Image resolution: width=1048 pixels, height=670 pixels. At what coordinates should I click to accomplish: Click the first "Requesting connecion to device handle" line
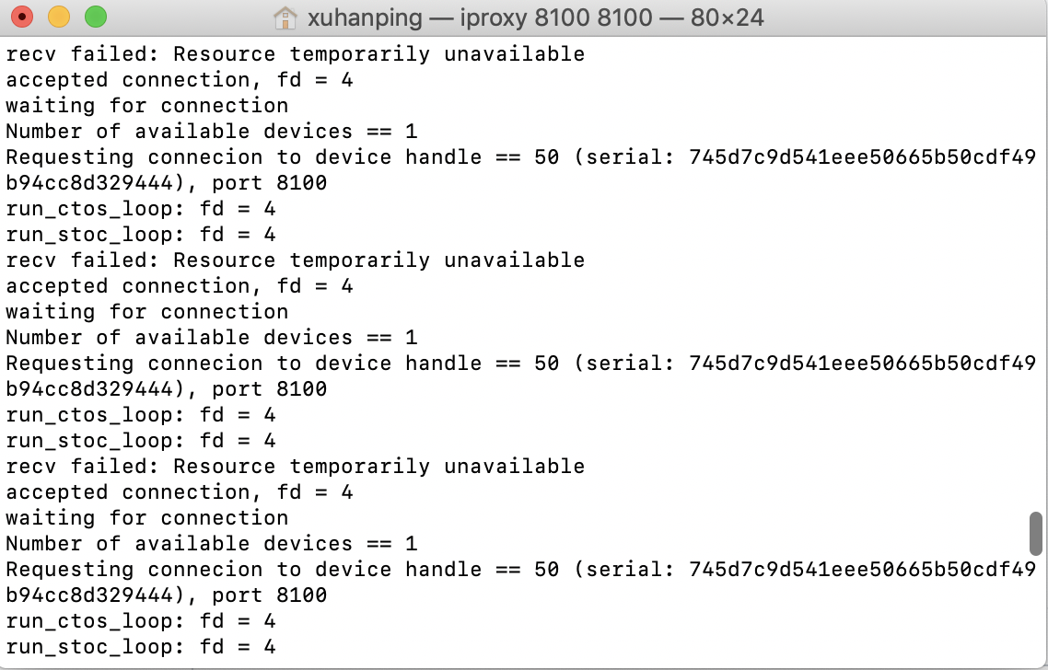[520, 157]
